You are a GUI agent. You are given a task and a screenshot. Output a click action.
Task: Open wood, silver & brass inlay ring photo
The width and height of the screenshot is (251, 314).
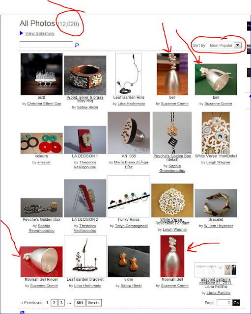tap(85, 75)
